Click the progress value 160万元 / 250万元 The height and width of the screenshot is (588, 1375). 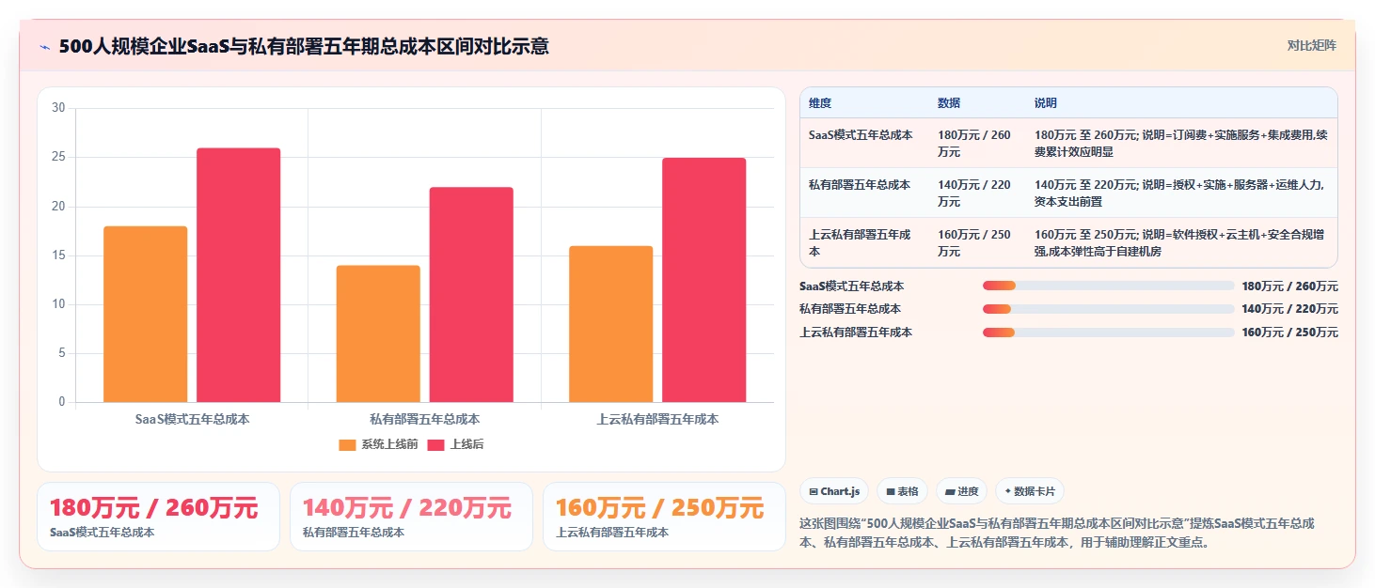(1289, 333)
